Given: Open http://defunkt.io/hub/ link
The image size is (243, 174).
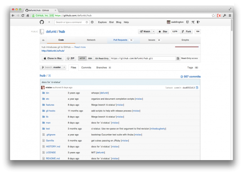Looking at the screenshot, I should [x=53, y=51].
